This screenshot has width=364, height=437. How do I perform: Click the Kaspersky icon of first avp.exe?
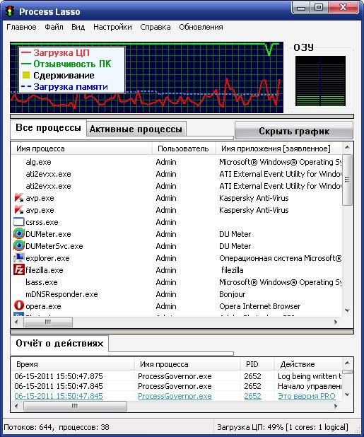click(x=19, y=198)
